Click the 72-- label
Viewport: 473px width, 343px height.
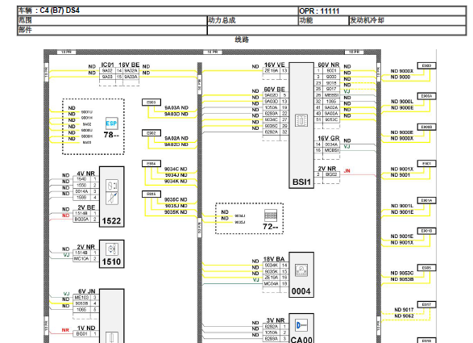[x=271, y=227]
